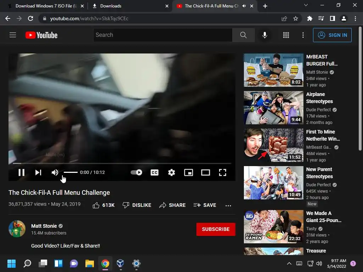Open the YouTube hamburger guide menu
Image resolution: width=363 pixels, height=272 pixels.
point(13,35)
